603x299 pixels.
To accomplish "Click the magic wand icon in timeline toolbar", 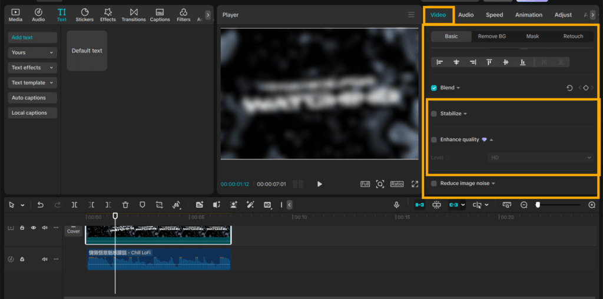I will coord(250,205).
